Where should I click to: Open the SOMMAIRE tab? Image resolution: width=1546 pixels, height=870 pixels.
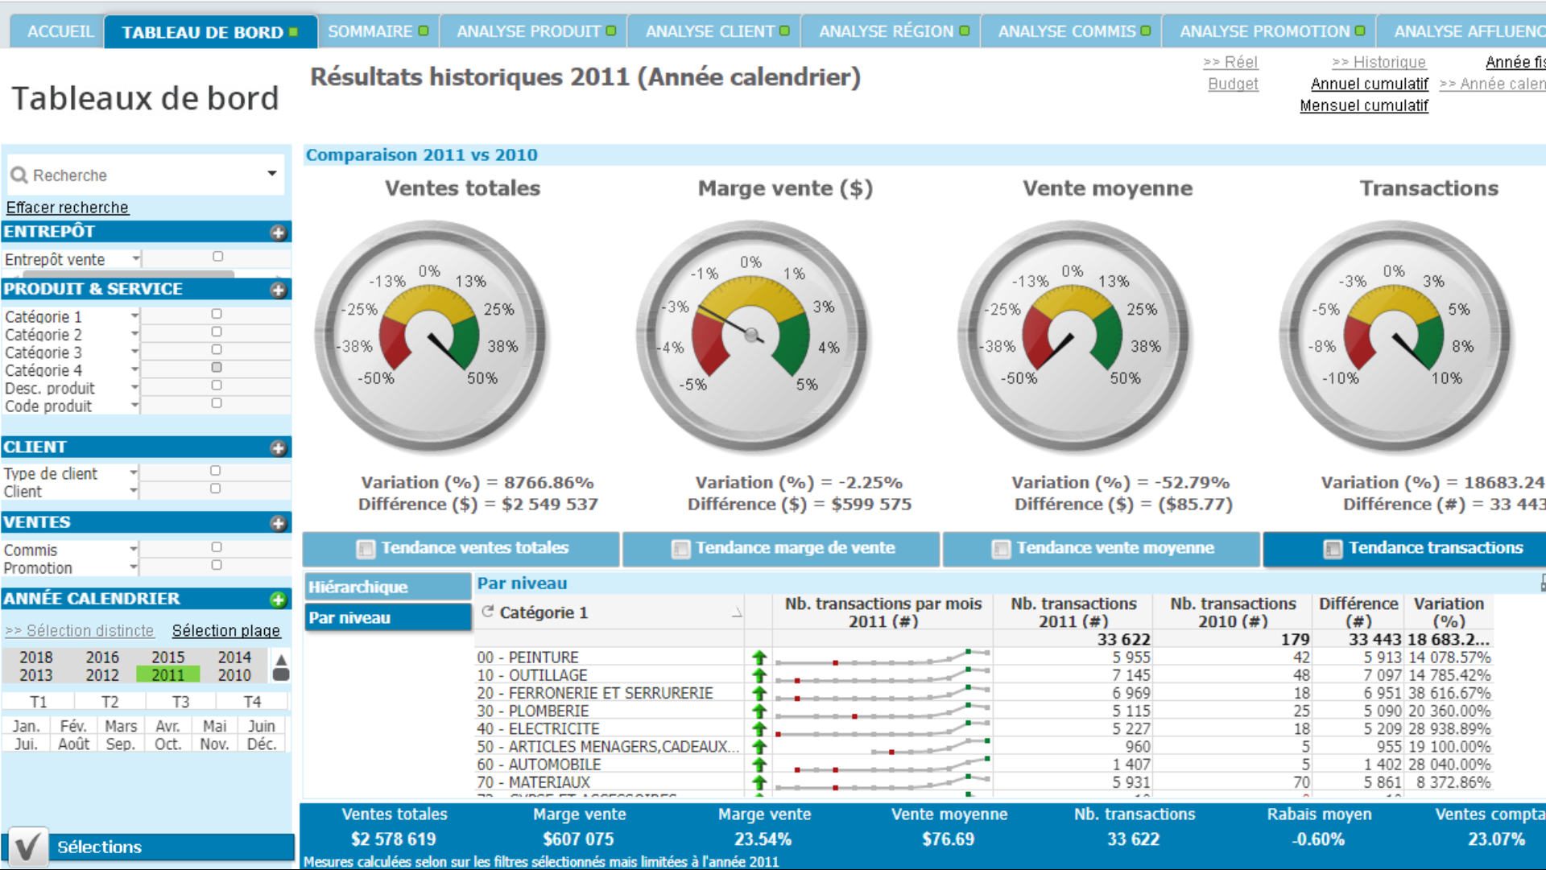click(370, 31)
